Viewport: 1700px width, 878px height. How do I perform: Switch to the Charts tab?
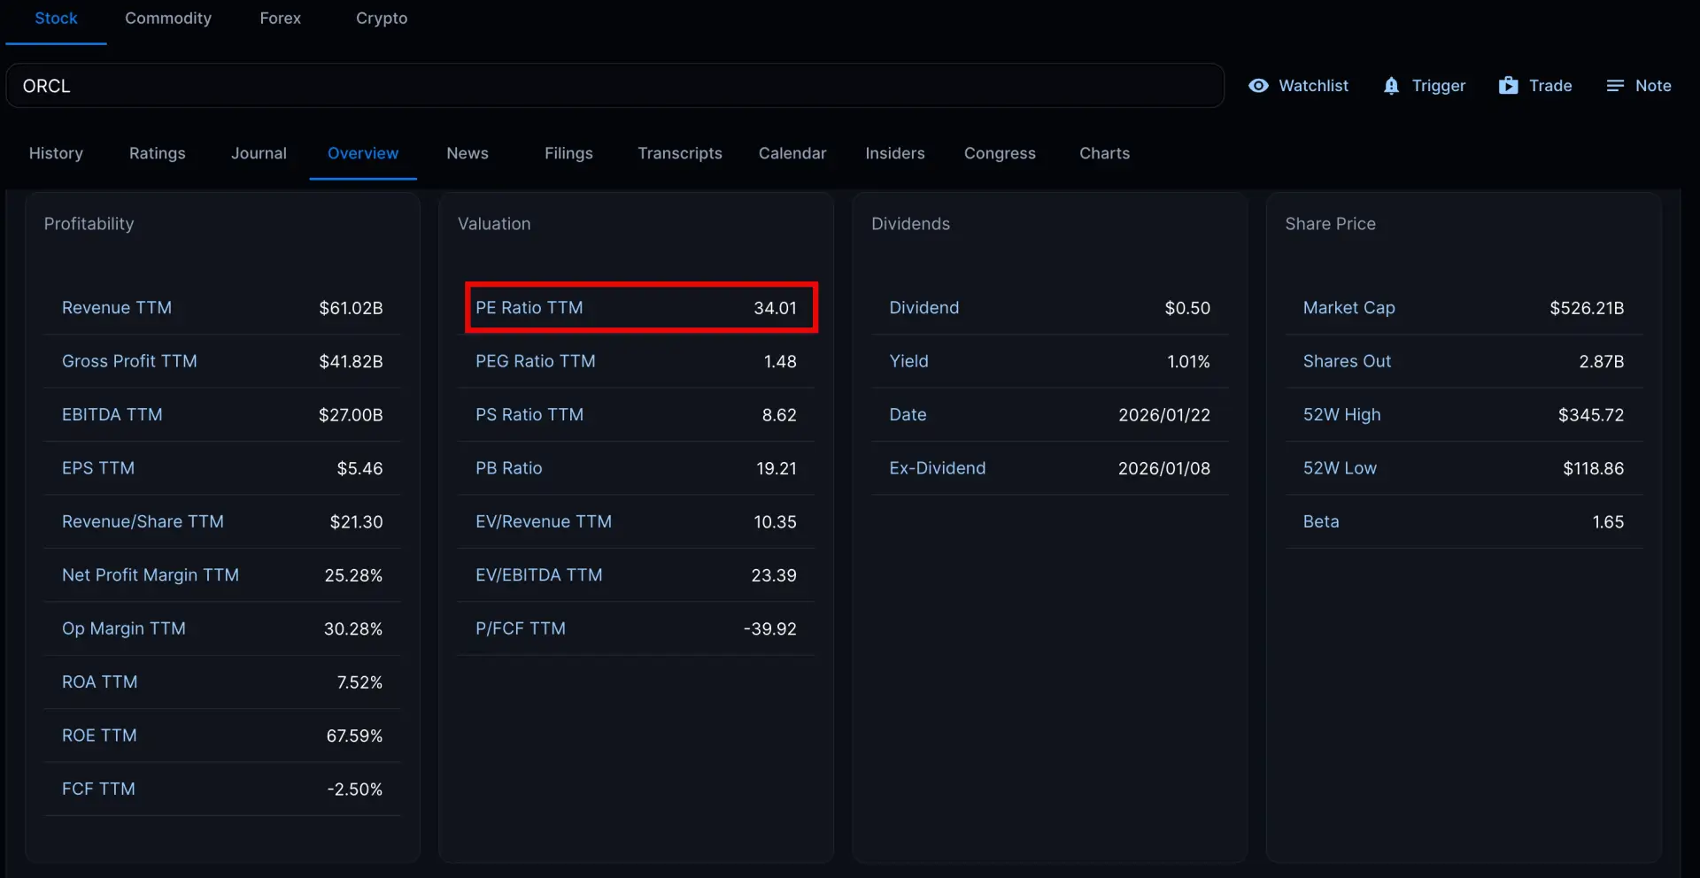pyautogui.click(x=1104, y=153)
